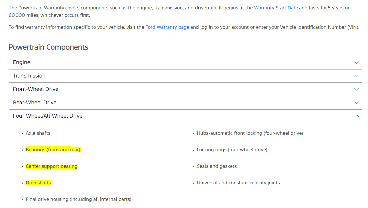Screen dimensions: 368x208
Task: Click the Powertrain Components heading
Action: tap(48, 47)
